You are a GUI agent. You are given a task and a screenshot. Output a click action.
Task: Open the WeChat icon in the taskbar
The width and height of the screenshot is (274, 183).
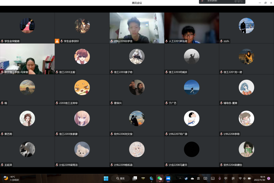click(x=160, y=178)
